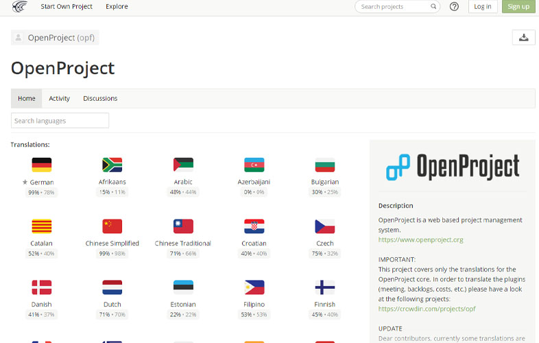Select the German flag icon
Screen dimensions: 539x343
[42, 165]
